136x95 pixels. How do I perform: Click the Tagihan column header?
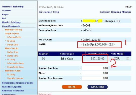tap(44, 54)
